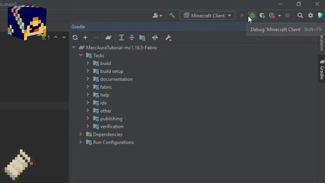This screenshot has width=325, height=183.
Task: Expand the fabric task group
Action: point(88,87)
